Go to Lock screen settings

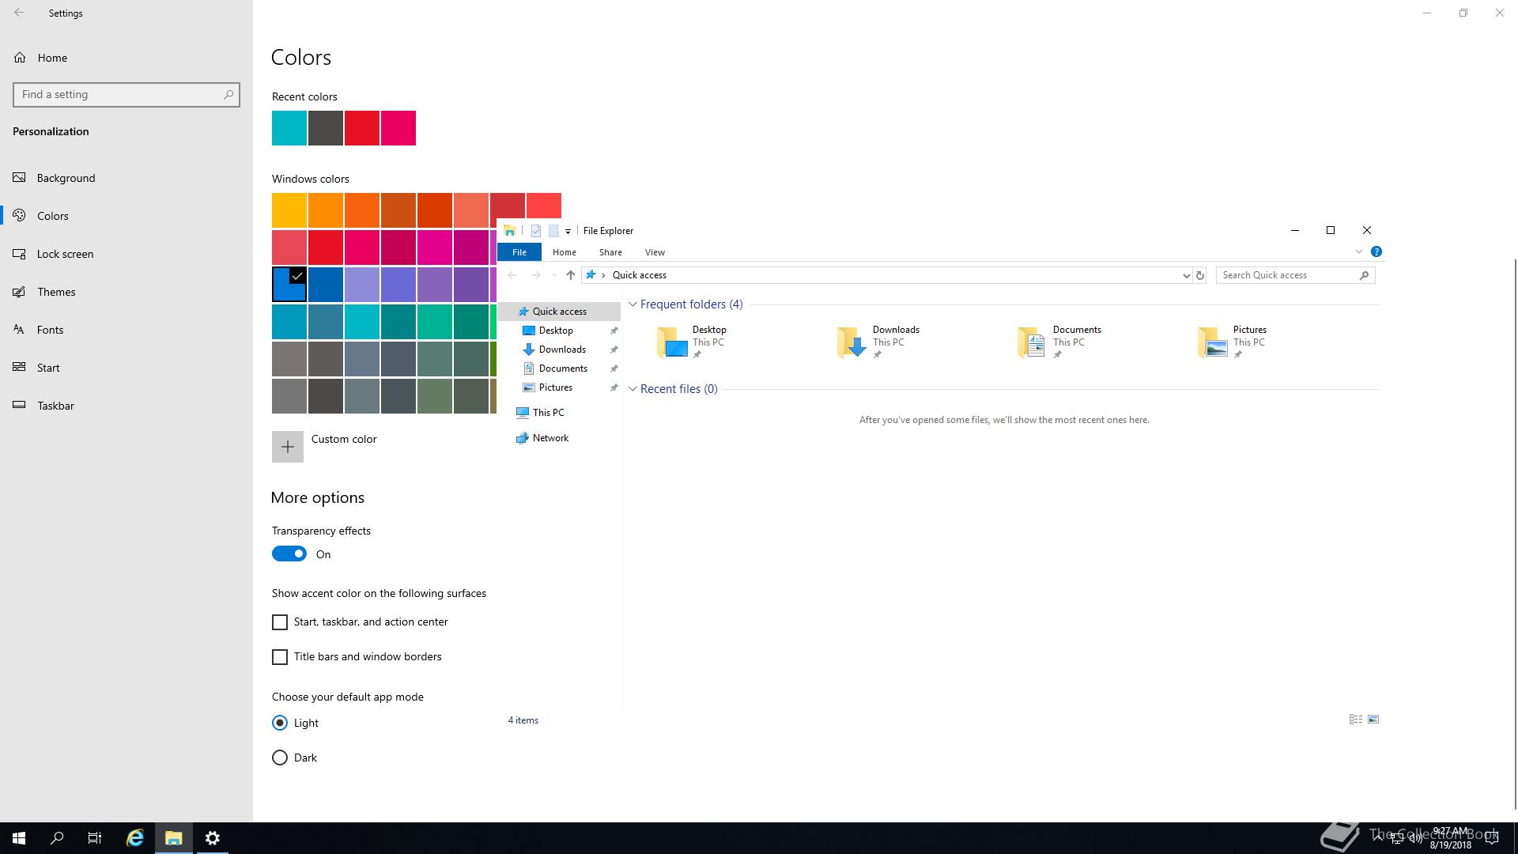[65, 254]
